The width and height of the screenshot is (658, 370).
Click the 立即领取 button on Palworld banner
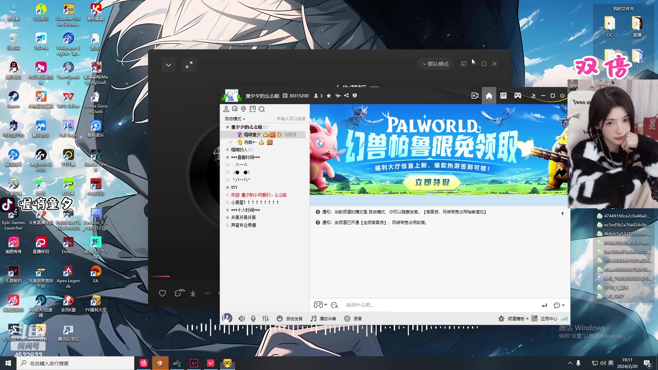432,182
